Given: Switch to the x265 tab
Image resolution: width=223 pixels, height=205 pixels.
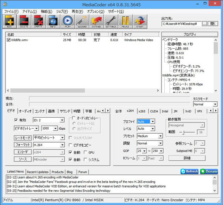Looking at the screenshot, I should click(142, 111).
